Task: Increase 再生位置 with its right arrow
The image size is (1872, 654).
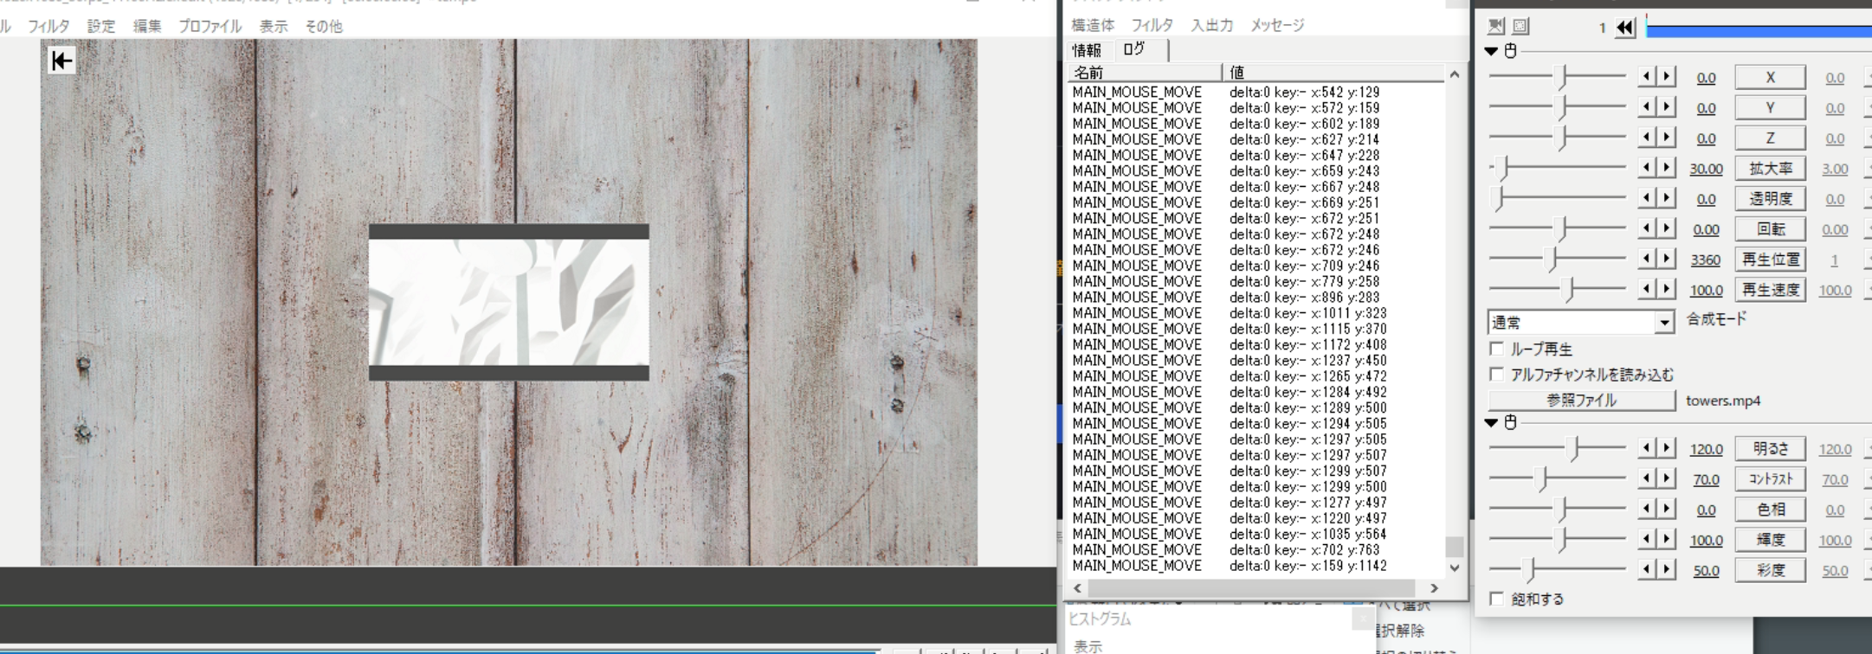Action: pos(1666,259)
